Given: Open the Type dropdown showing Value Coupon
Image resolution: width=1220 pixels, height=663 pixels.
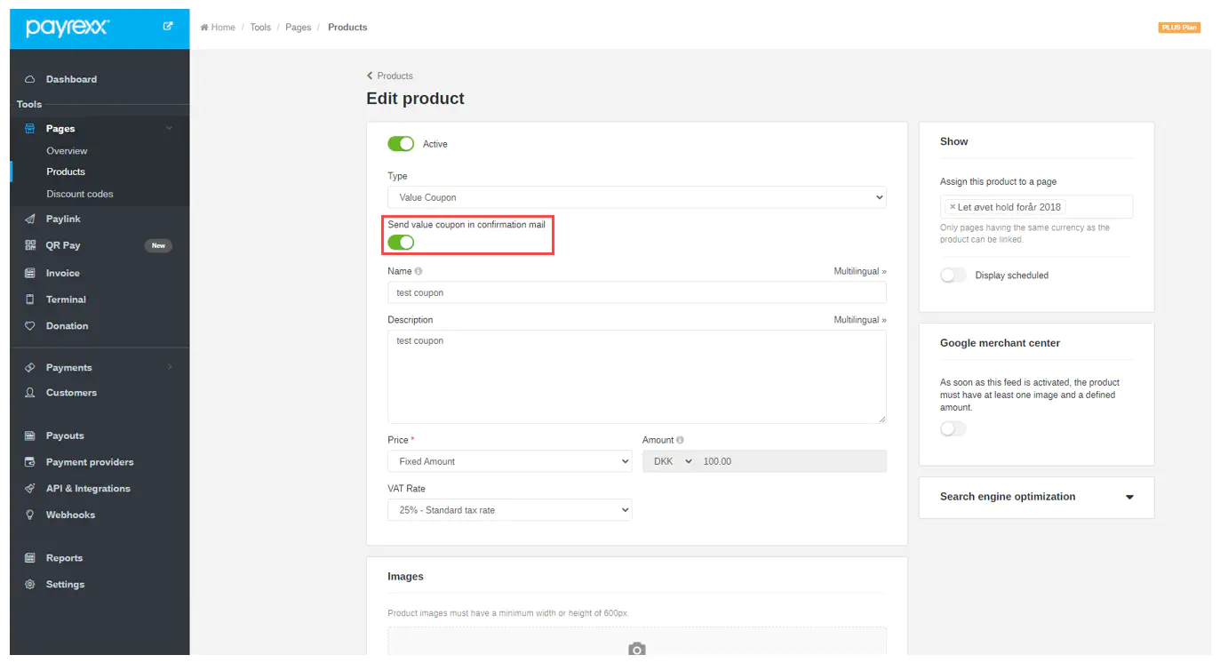Looking at the screenshot, I should click(x=636, y=197).
